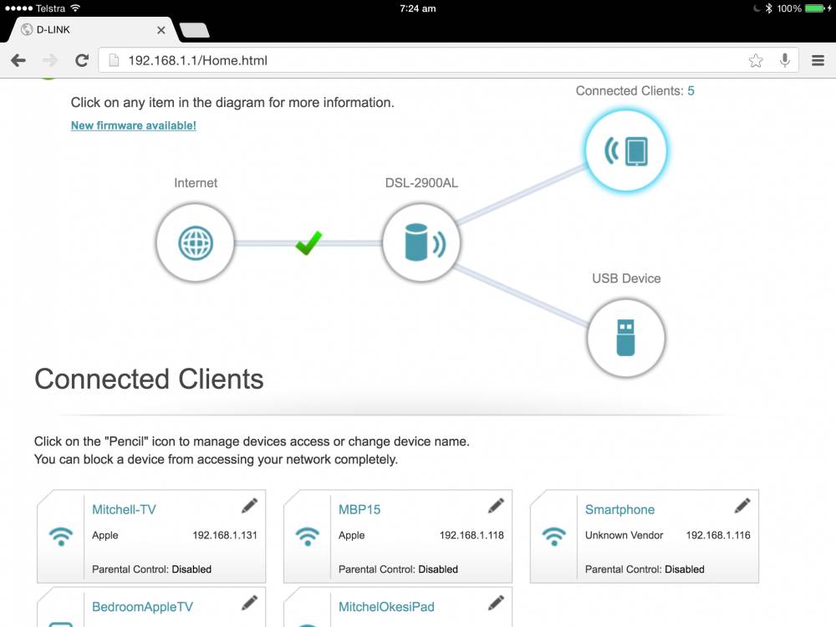Click IP address 192.168.1.118

(x=472, y=535)
